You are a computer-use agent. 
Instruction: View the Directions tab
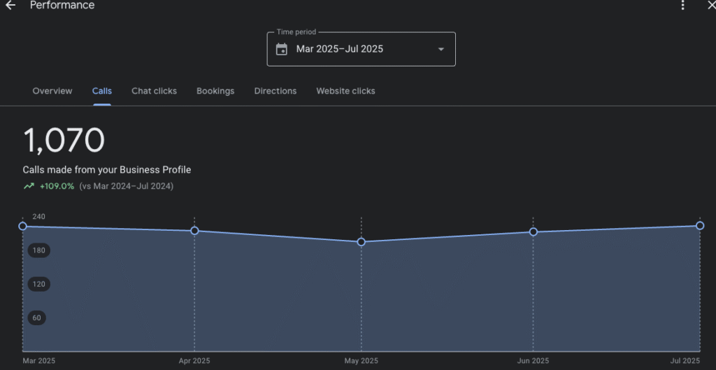pyautogui.click(x=275, y=91)
